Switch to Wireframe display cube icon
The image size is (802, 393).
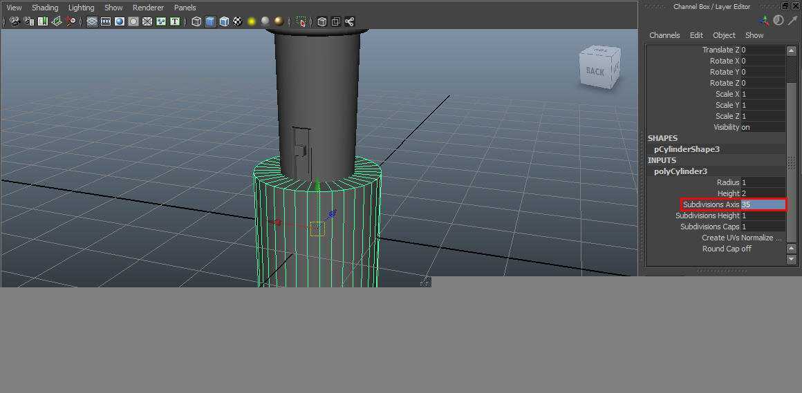click(x=196, y=21)
